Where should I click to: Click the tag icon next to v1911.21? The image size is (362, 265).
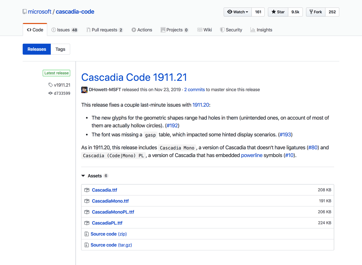(50, 85)
